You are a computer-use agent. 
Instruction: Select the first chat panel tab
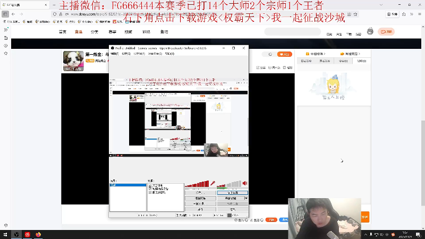click(307, 61)
